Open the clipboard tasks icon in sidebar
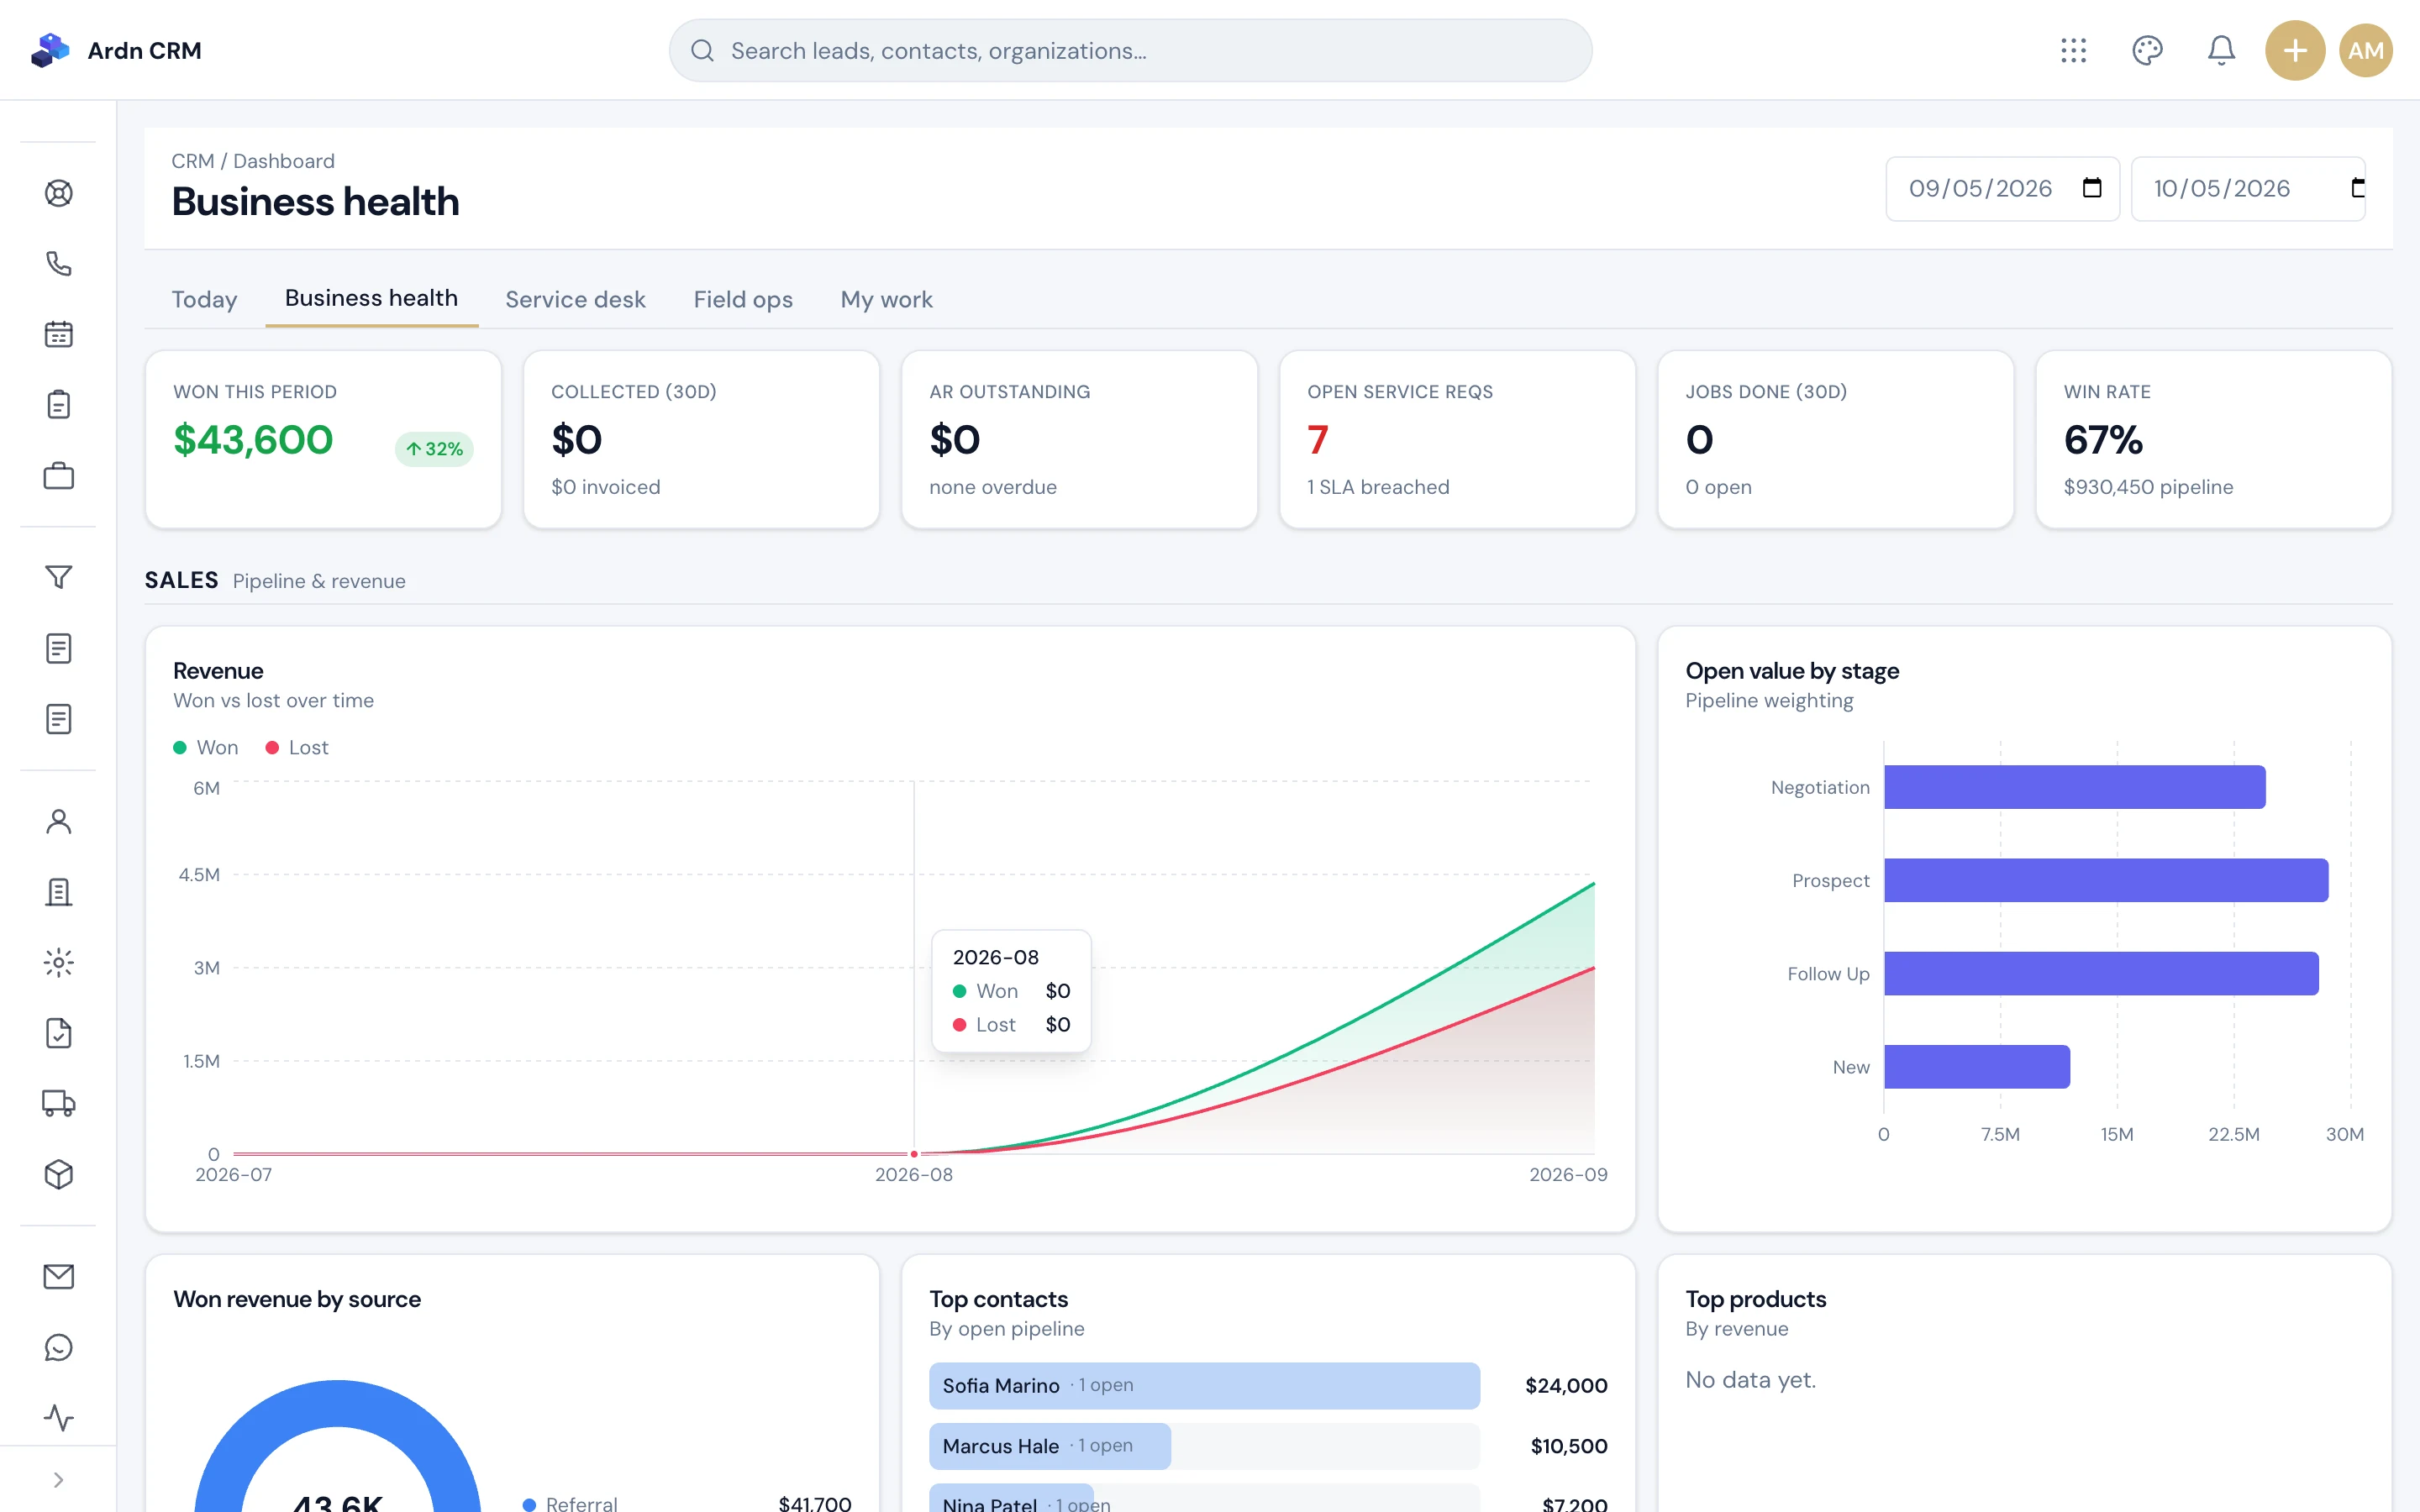The width and height of the screenshot is (2420, 1512). pos(58,405)
